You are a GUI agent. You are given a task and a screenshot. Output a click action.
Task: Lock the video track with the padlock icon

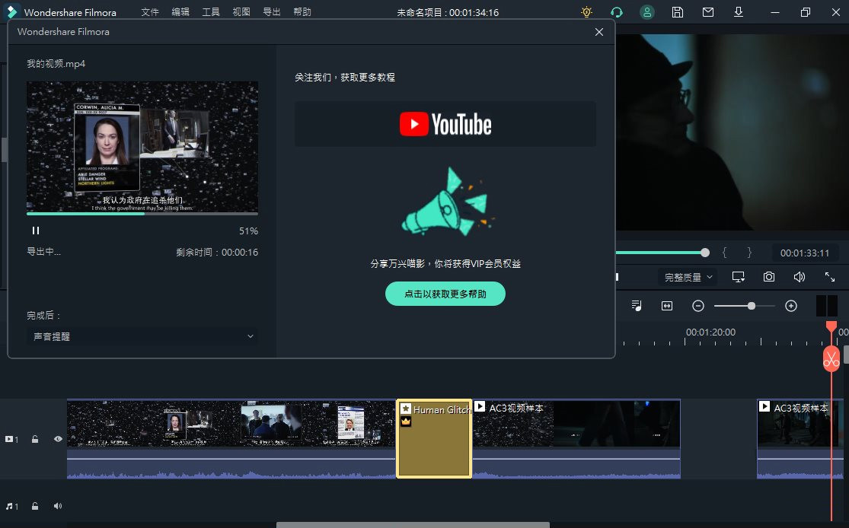[35, 439]
